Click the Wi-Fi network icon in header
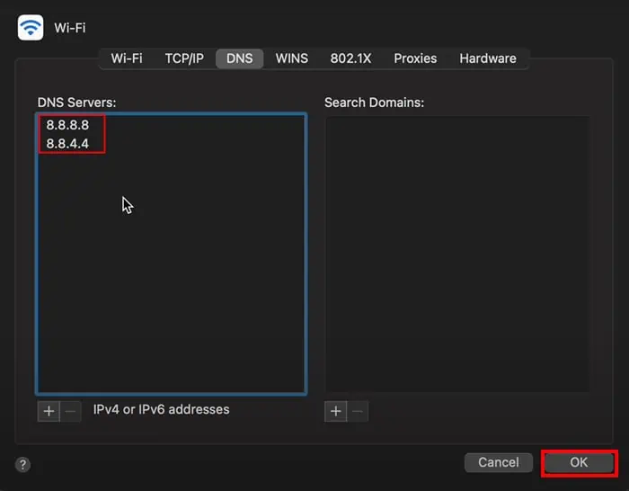629x491 pixels. click(31, 28)
